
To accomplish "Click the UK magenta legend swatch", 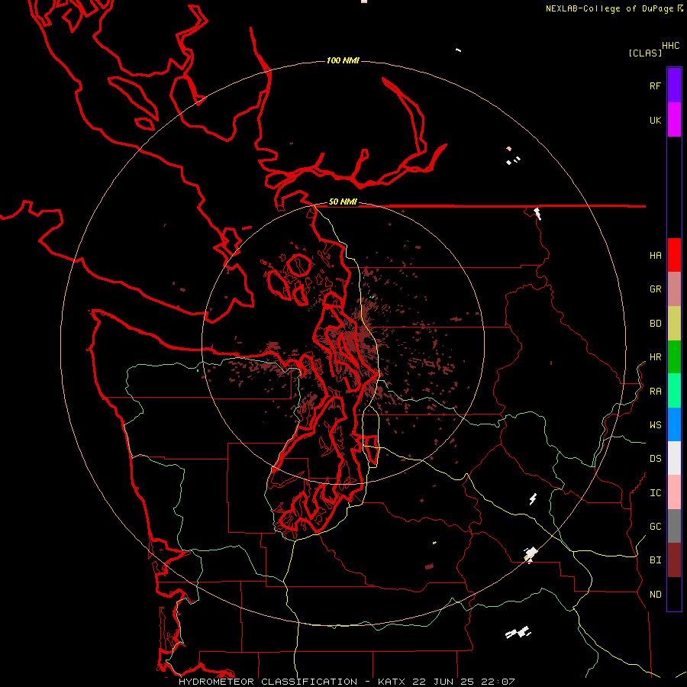I will pyautogui.click(x=674, y=120).
